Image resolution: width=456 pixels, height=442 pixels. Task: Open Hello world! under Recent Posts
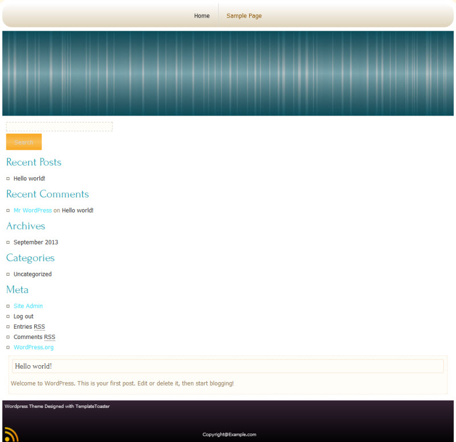pyautogui.click(x=29, y=178)
